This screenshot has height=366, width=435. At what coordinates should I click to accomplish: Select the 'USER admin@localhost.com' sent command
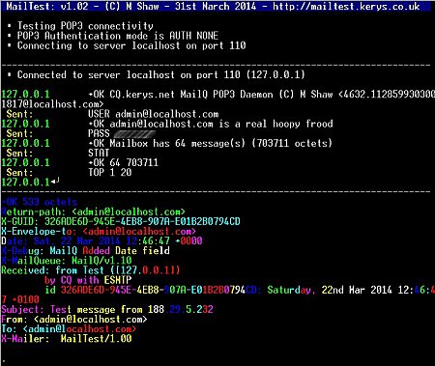coord(154,114)
